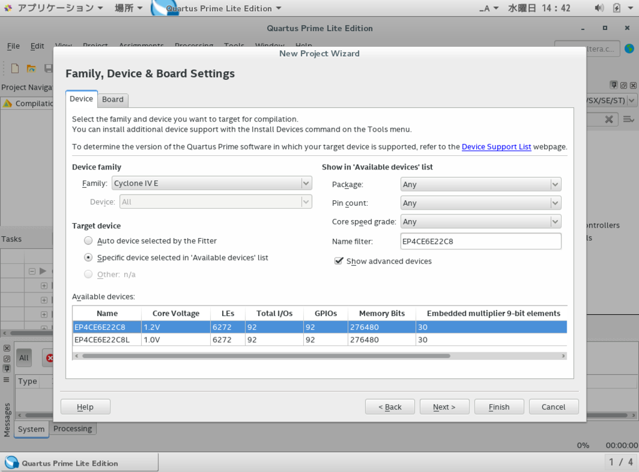
Task: Click the Finish button
Action: pyautogui.click(x=499, y=407)
